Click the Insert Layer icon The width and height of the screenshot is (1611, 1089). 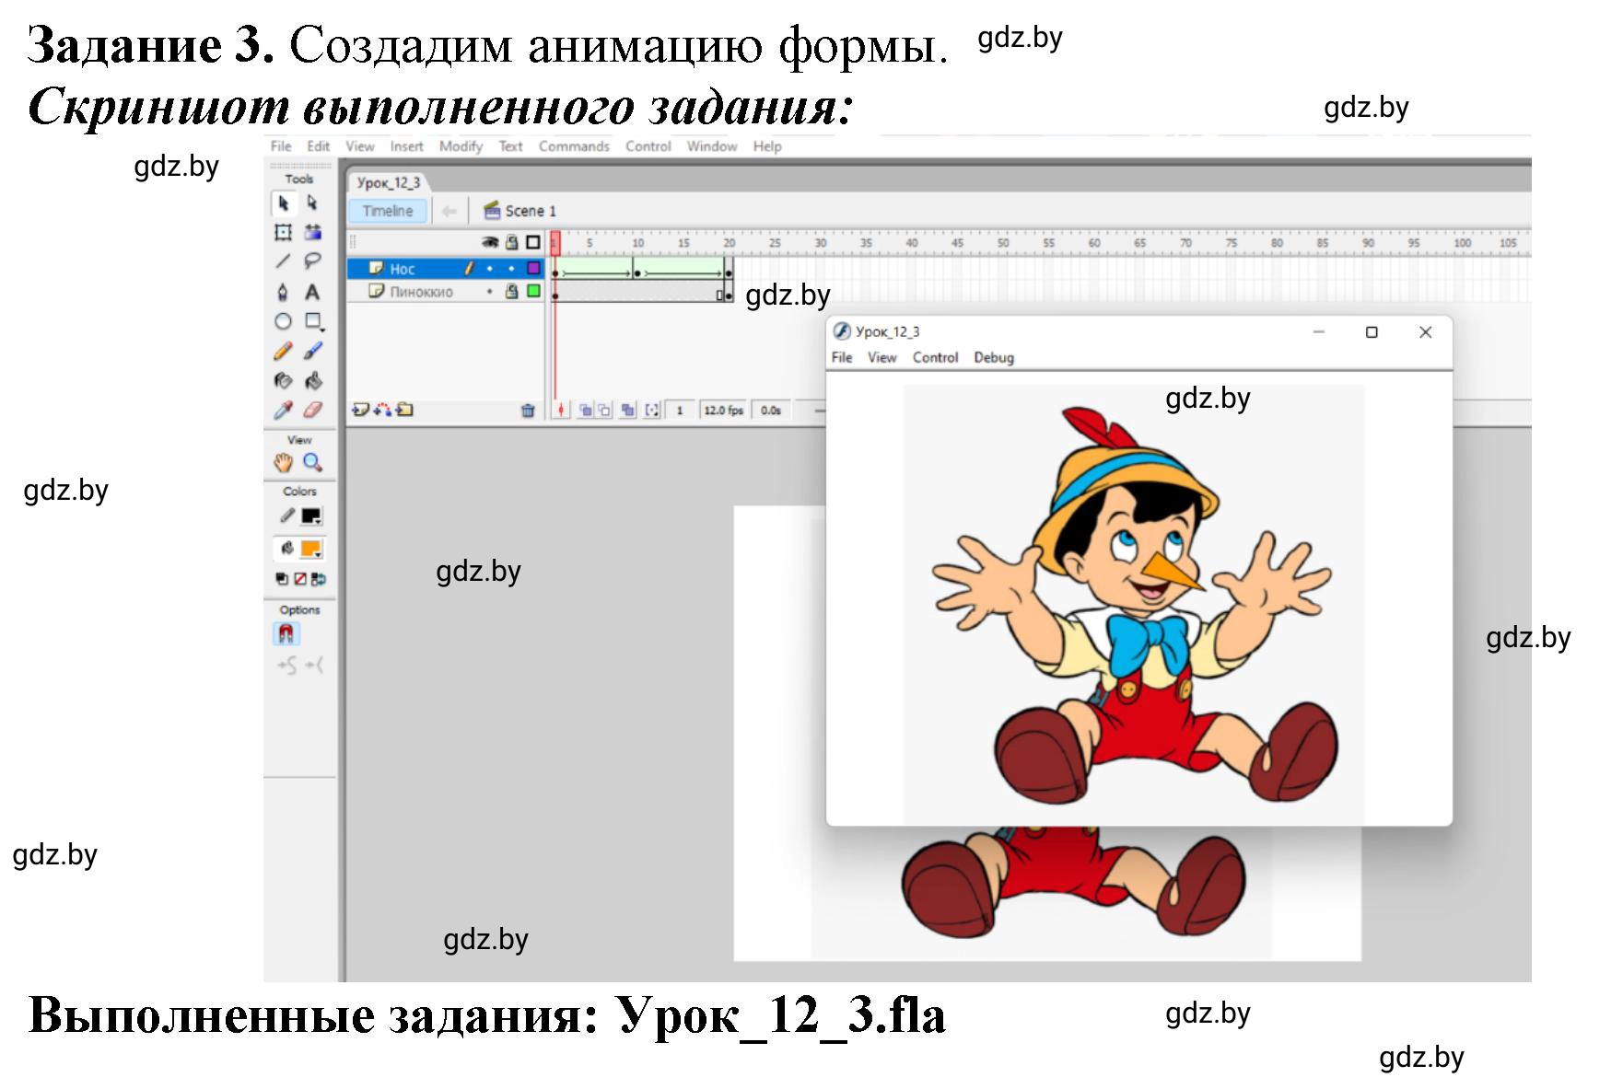tap(360, 410)
